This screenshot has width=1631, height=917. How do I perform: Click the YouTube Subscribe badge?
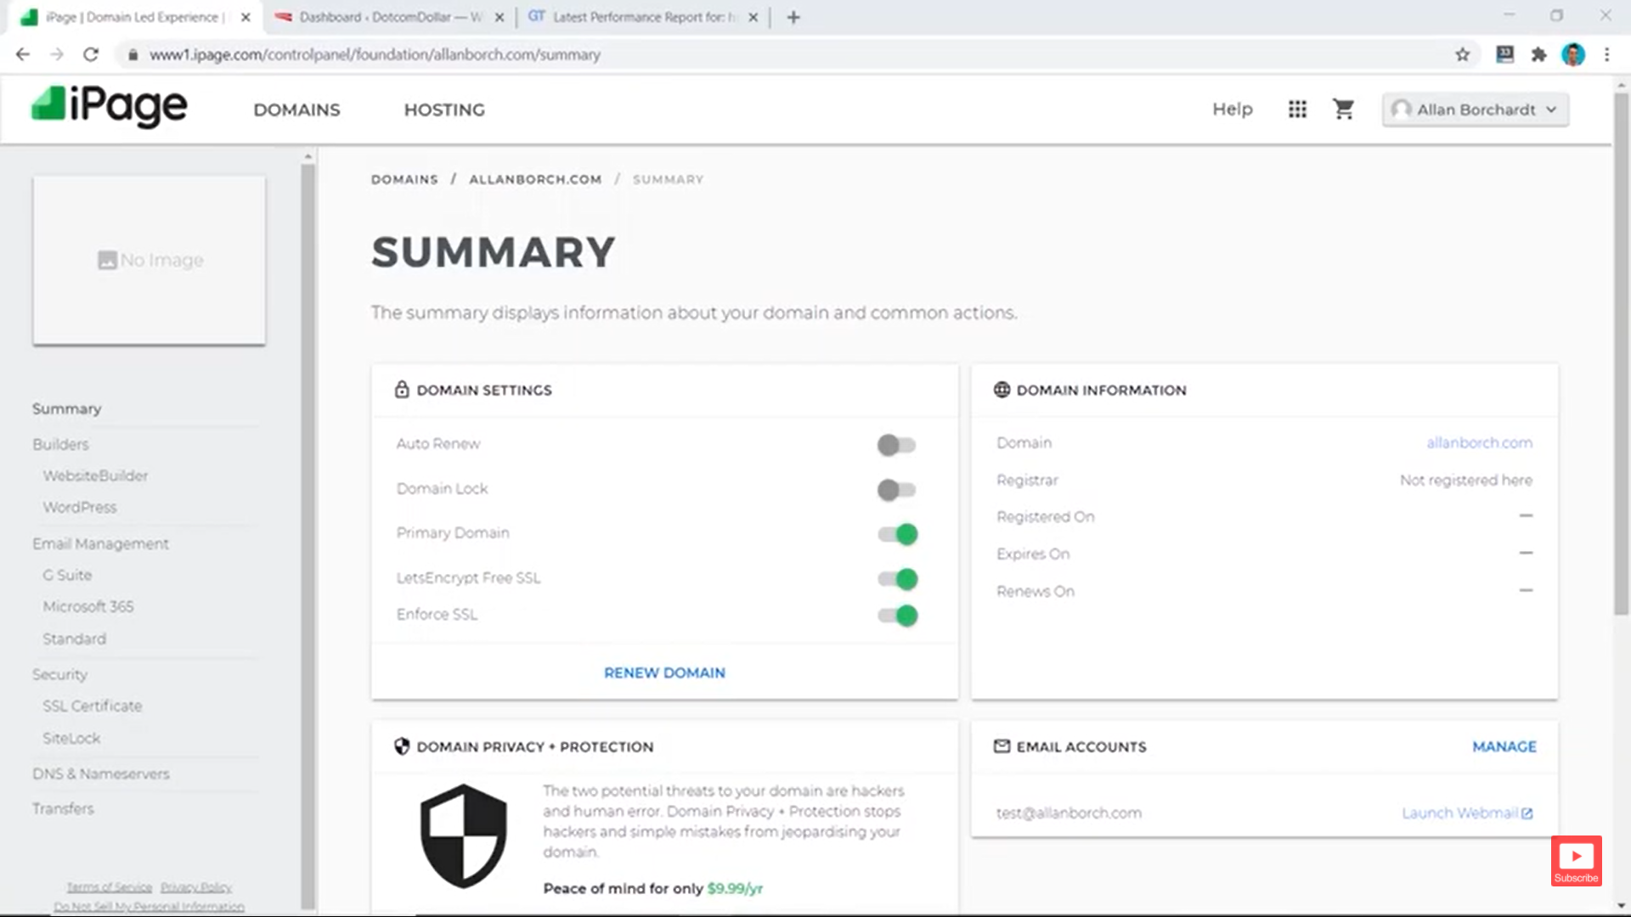(x=1576, y=861)
